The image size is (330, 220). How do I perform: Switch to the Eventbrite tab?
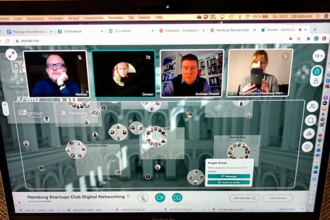pyautogui.click(x=182, y=31)
